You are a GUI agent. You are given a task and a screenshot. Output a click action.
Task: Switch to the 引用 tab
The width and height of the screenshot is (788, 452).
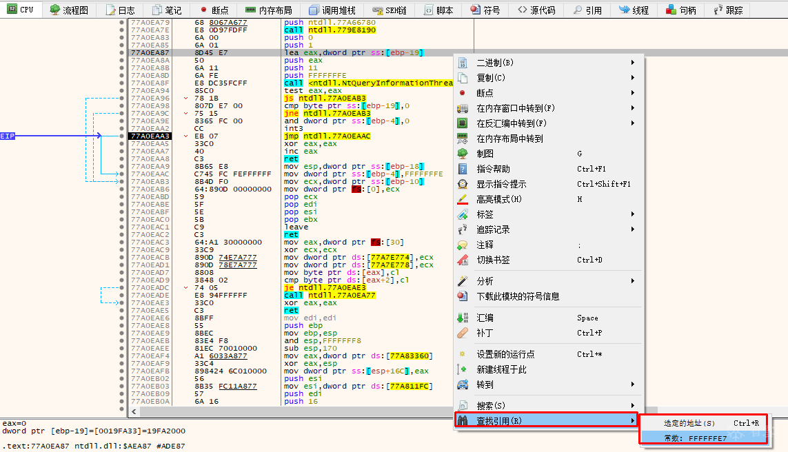click(587, 10)
